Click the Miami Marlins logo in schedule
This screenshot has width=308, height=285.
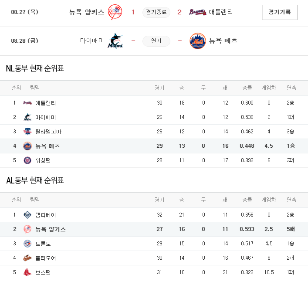[115, 41]
